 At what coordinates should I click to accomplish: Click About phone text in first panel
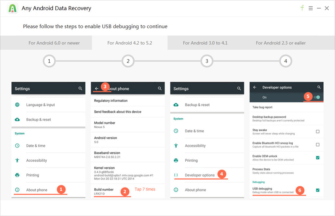click(x=37, y=190)
